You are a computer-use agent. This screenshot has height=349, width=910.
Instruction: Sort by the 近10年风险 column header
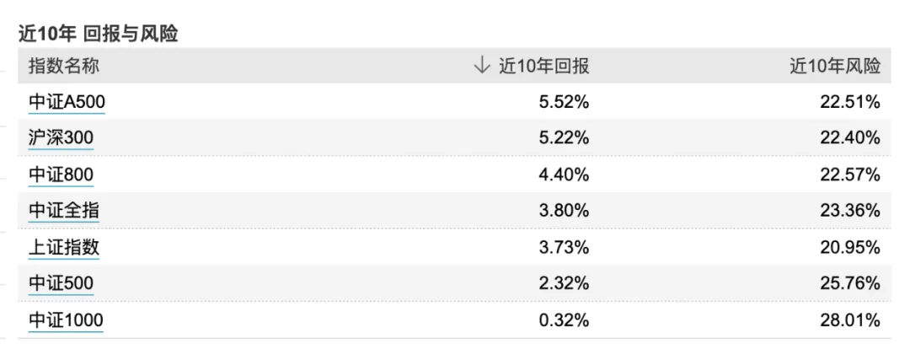834,66
